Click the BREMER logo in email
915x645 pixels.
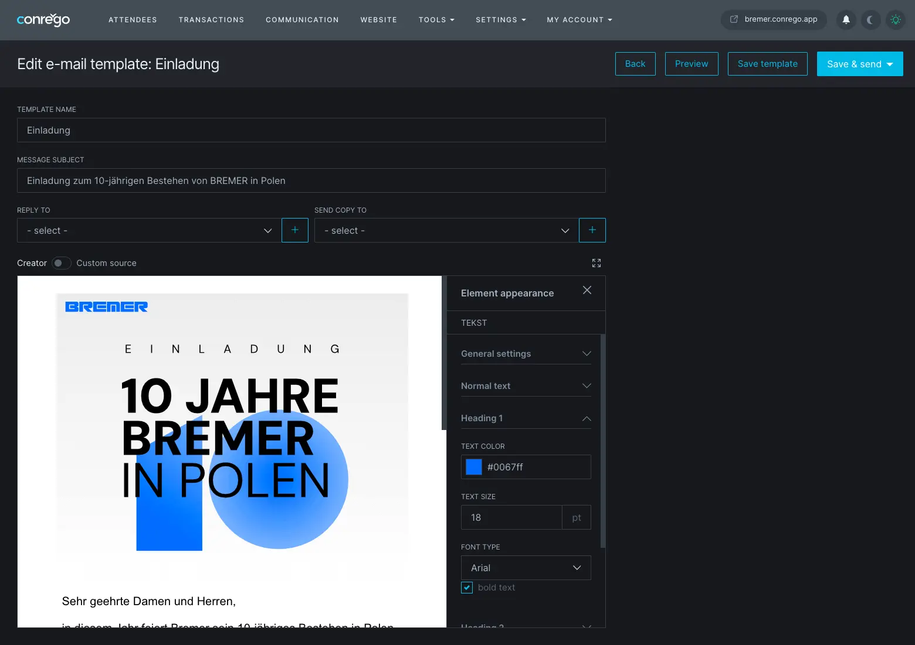pos(106,307)
